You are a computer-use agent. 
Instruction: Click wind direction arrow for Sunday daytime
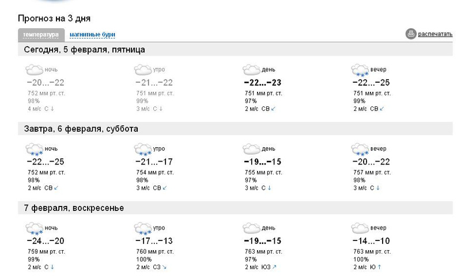click(x=274, y=267)
